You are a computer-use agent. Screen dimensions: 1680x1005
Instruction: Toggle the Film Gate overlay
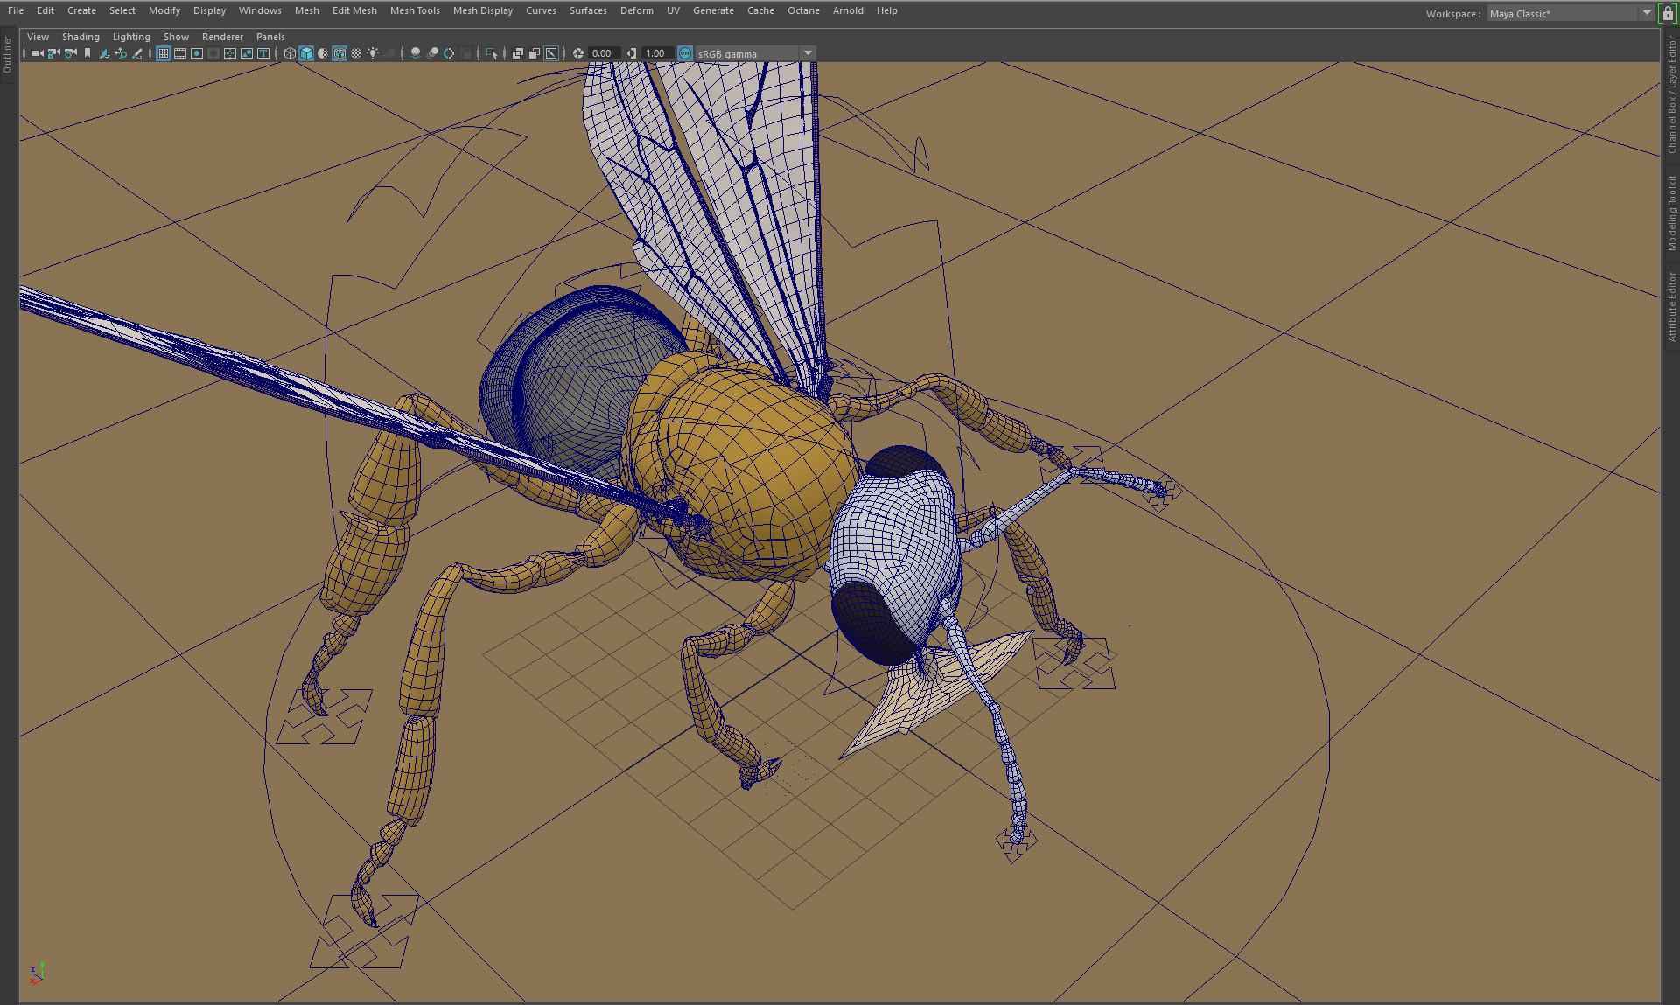click(180, 53)
